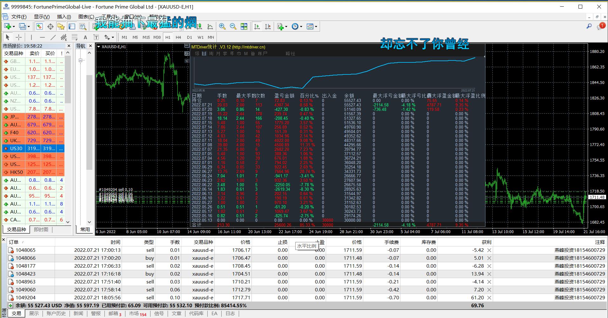Select the text label T tool
The width and height of the screenshot is (608, 318).
point(96,37)
